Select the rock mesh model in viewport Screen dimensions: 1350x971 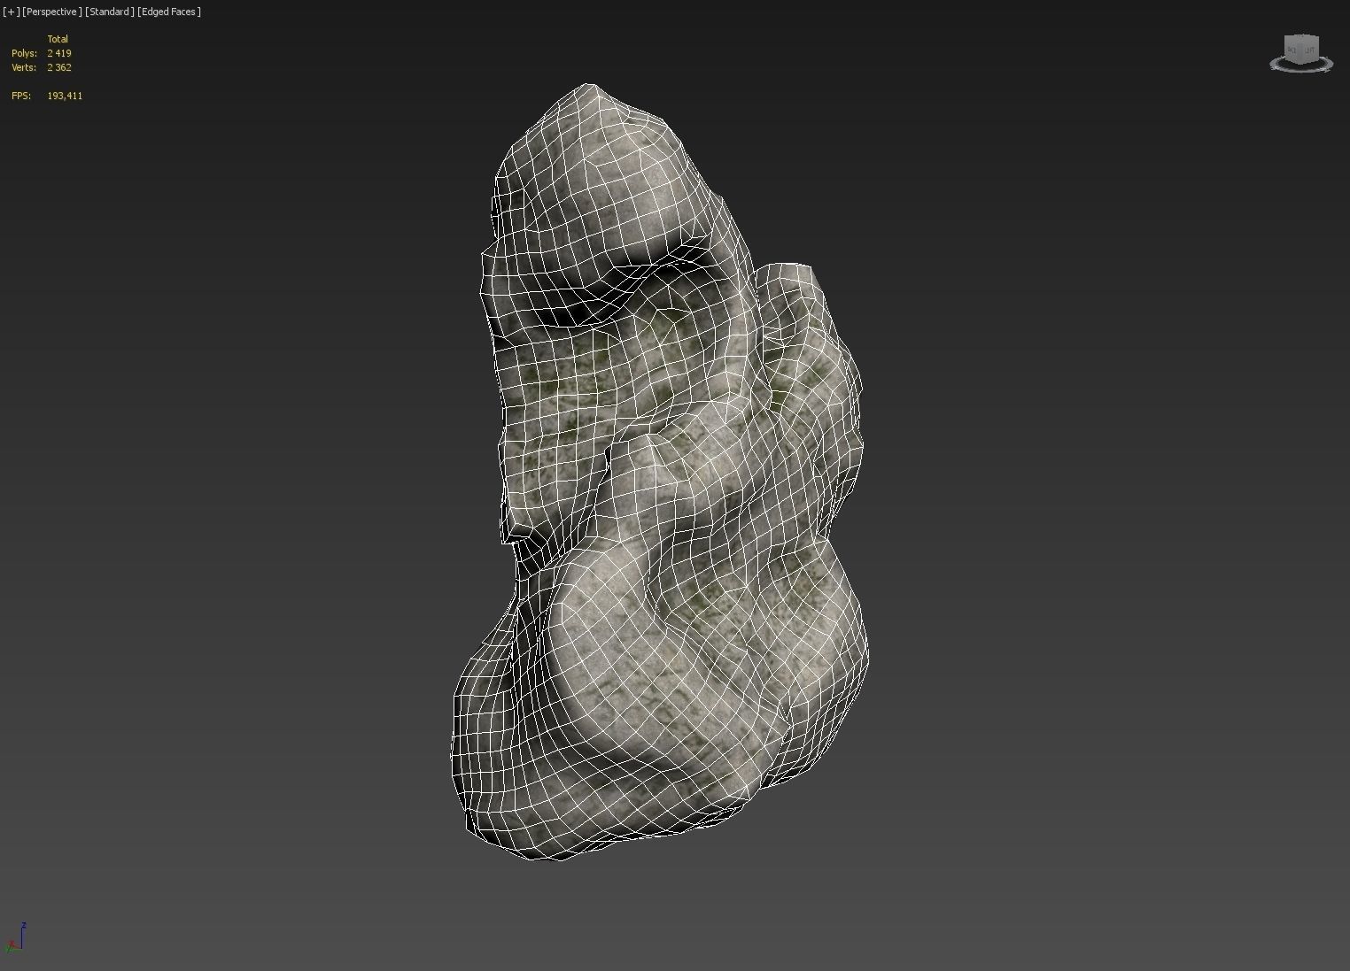coord(660,474)
